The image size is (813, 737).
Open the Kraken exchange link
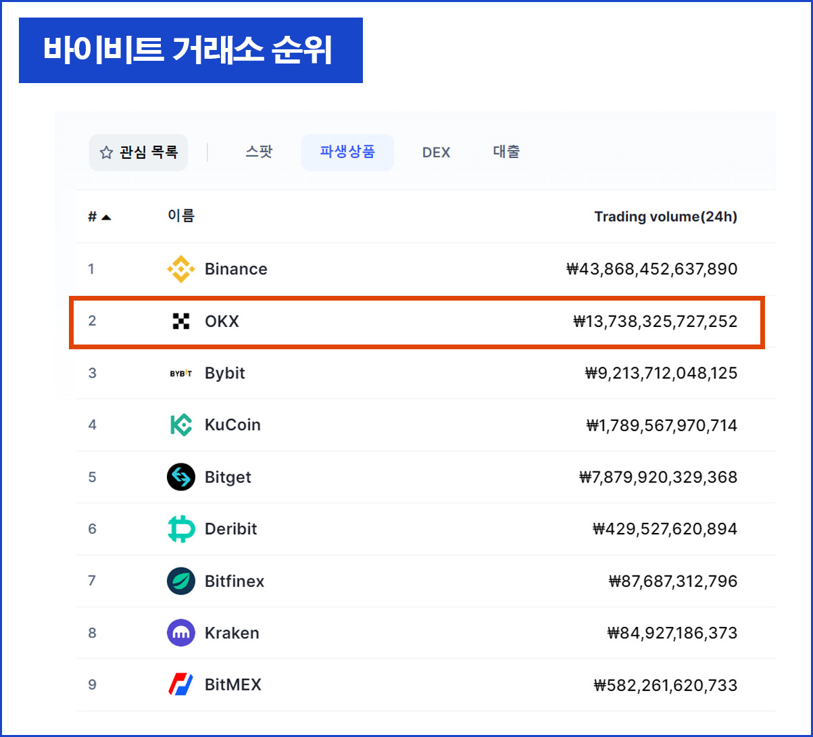[232, 633]
